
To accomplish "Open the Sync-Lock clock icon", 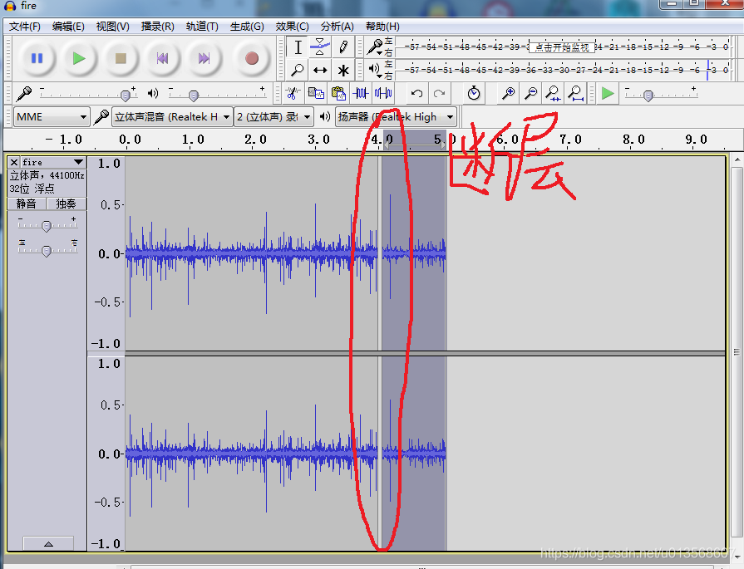I will [x=474, y=93].
